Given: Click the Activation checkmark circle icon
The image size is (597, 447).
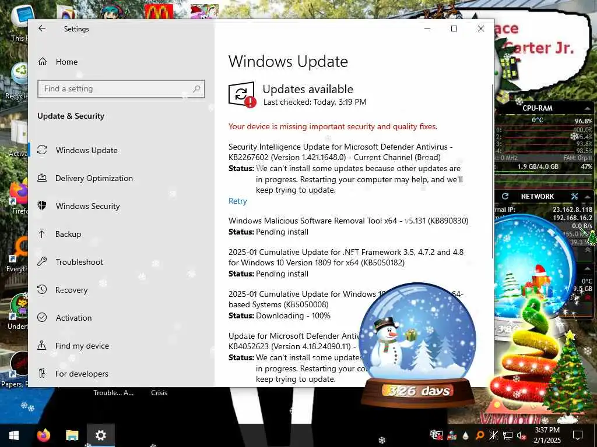Looking at the screenshot, I should tap(42, 317).
